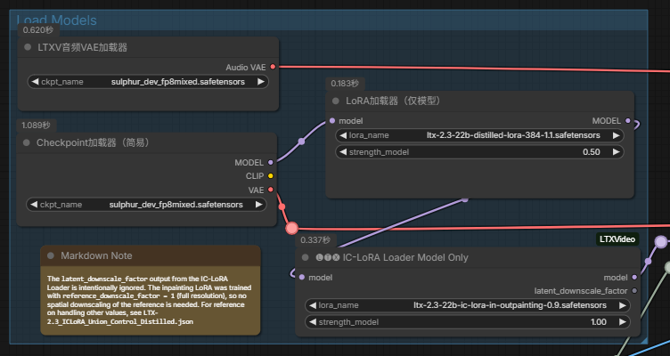Previous ckpt_name in LTXV音频VAE加载器
The height and width of the screenshot is (356, 670).
coord(35,82)
